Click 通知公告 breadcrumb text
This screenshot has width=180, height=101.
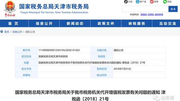[x=30, y=32]
